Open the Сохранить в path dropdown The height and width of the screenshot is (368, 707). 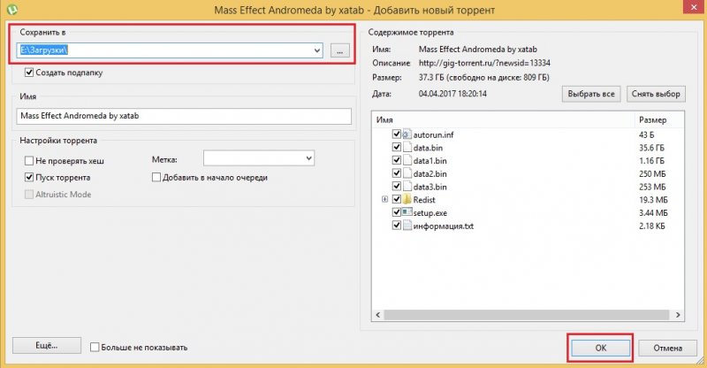[315, 50]
